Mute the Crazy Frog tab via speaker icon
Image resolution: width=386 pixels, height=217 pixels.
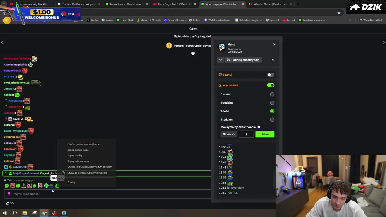point(190,4)
